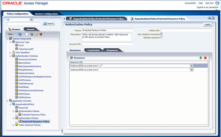Switch to the System Configuration tab

pos(46,14)
